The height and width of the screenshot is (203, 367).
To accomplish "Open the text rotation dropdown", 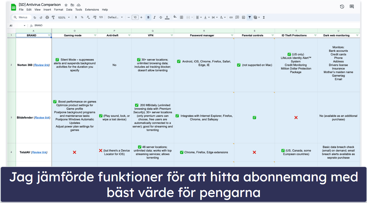I will pyautogui.click(x=223, y=17).
